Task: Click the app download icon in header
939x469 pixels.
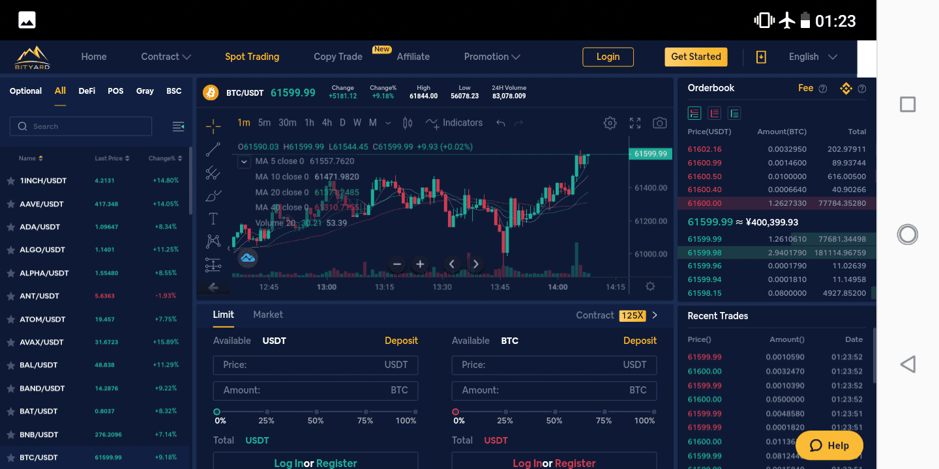Action: tap(761, 57)
